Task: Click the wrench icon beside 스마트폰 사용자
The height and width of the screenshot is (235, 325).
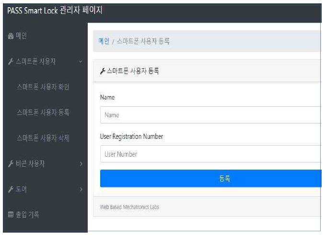Action: pyautogui.click(x=11, y=62)
